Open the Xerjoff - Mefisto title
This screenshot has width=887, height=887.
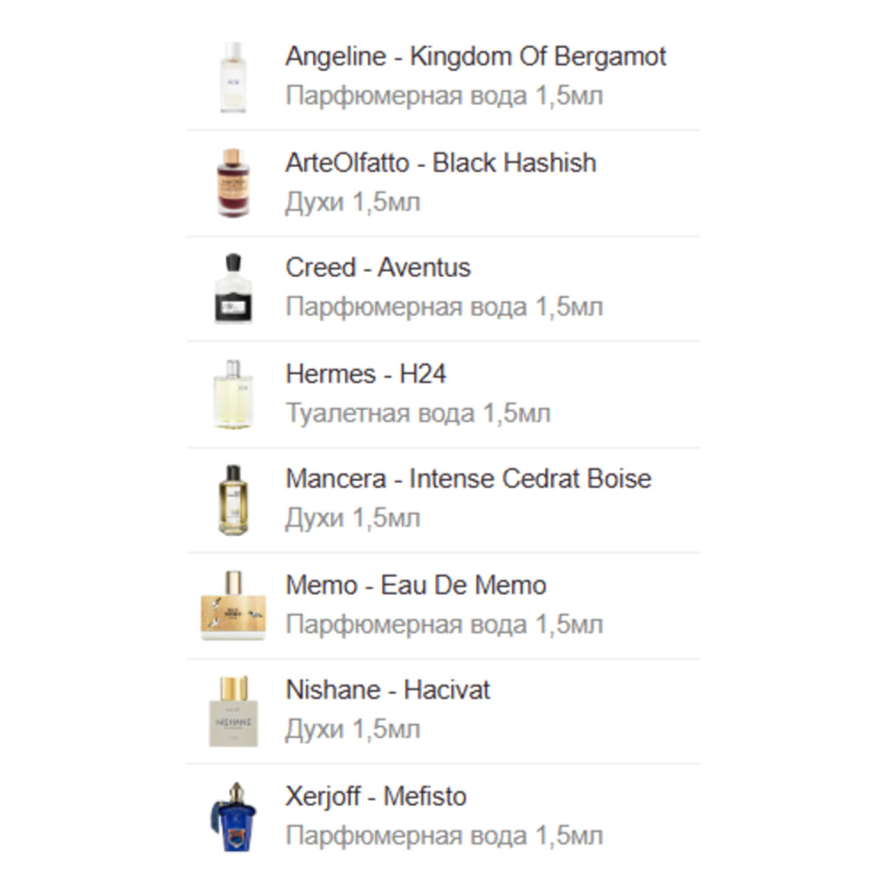point(376,797)
